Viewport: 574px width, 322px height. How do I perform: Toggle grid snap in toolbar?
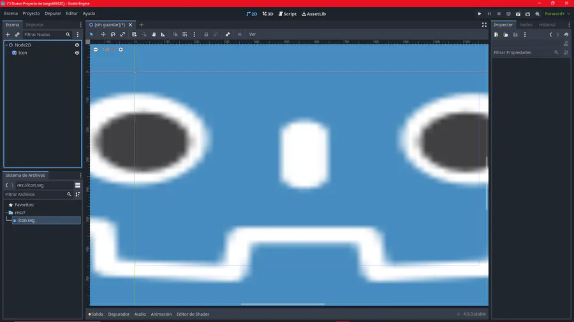(x=185, y=34)
